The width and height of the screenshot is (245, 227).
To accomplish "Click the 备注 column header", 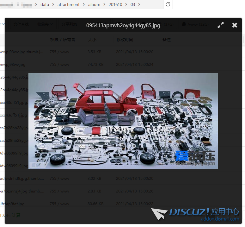I will 166,40.
